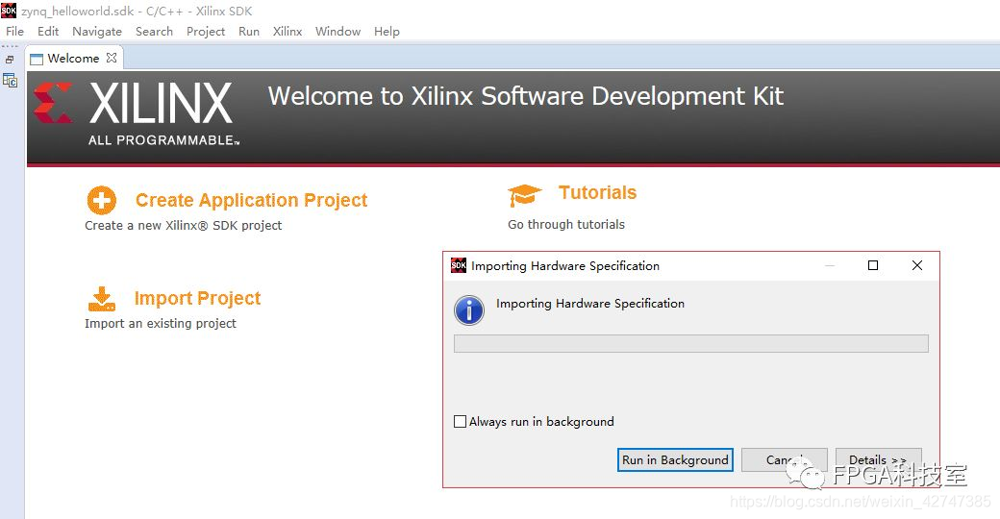Open the Edit menu
Viewport: 1000px width, 519px height.
(x=48, y=32)
